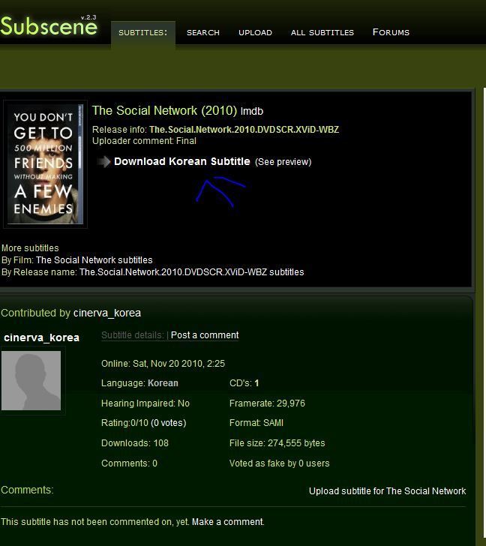Viewport: 486px width, 546px height.
Task: Open the Upload menu item
Action: (x=255, y=33)
